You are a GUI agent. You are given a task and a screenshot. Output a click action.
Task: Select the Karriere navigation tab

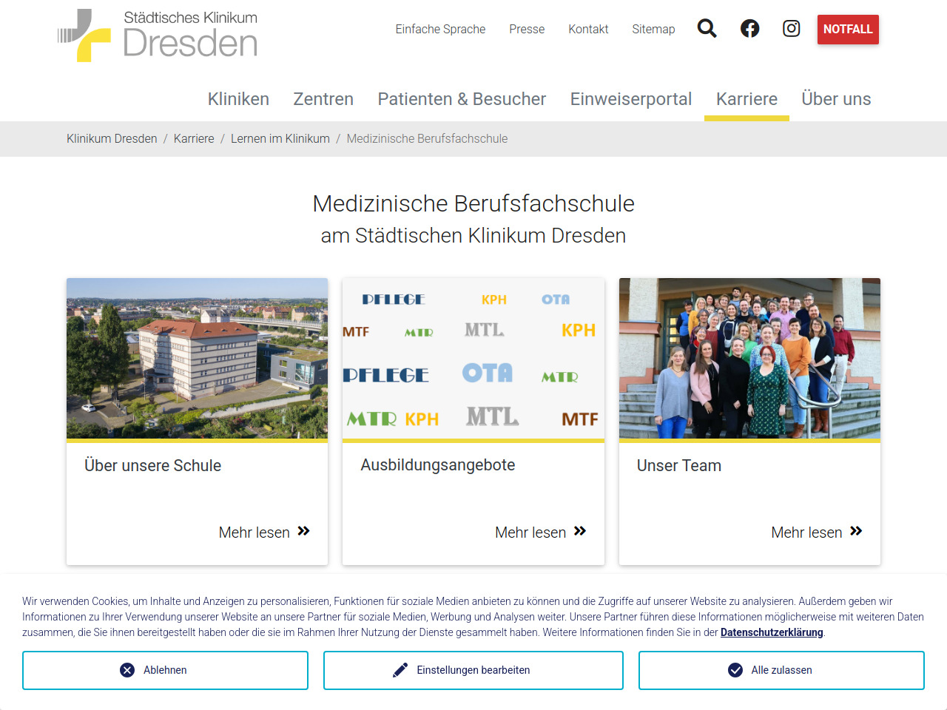747,99
